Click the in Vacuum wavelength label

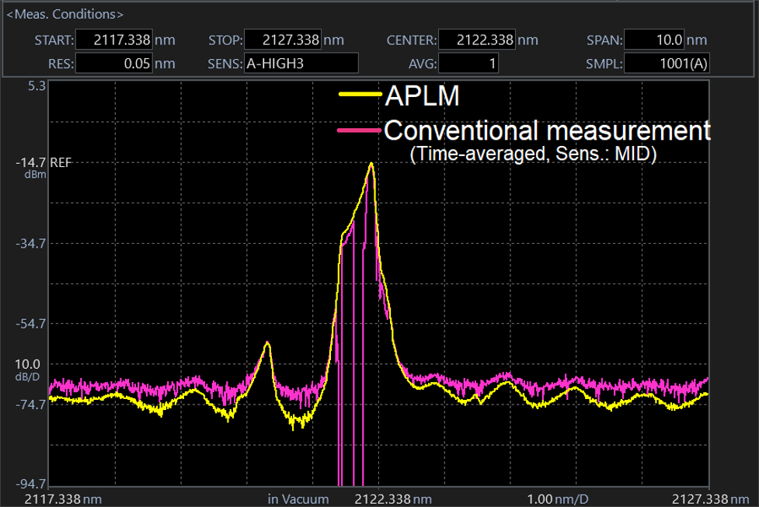coord(298,498)
